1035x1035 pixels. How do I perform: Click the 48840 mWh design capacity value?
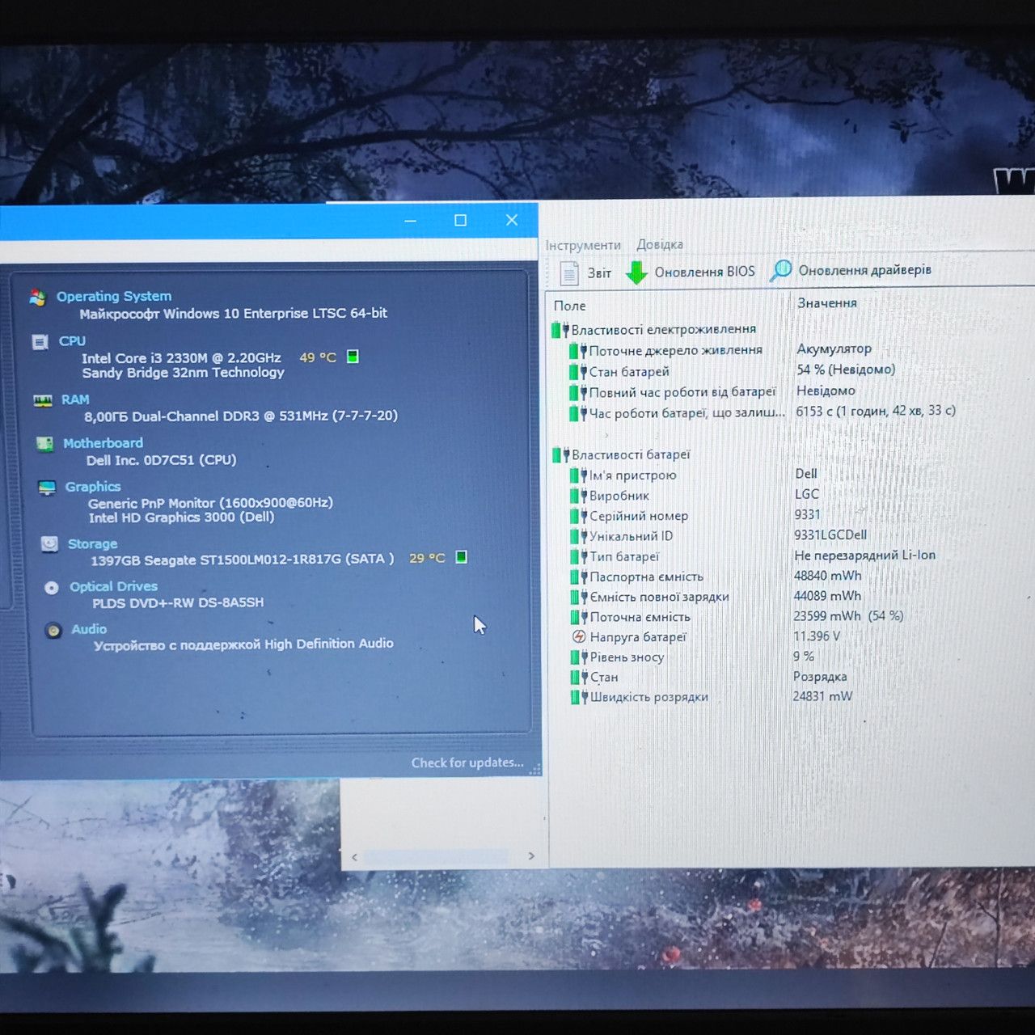click(827, 576)
